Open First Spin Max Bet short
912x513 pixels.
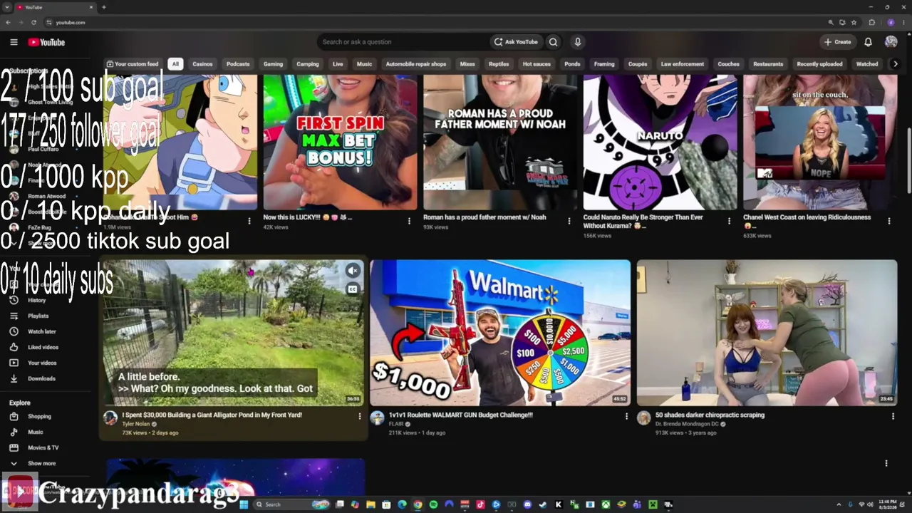coord(340,142)
